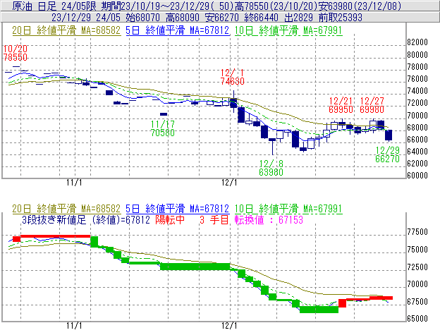Click the 12/1 date label under the top chart
Screen dimensions: 440x335
click(229, 183)
